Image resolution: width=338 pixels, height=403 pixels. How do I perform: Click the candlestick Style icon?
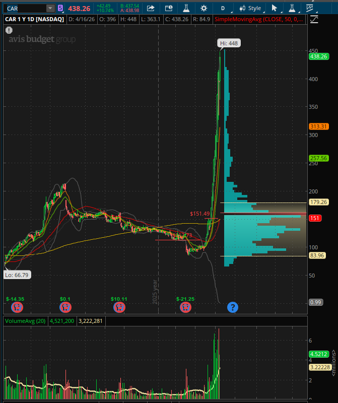[242, 8]
